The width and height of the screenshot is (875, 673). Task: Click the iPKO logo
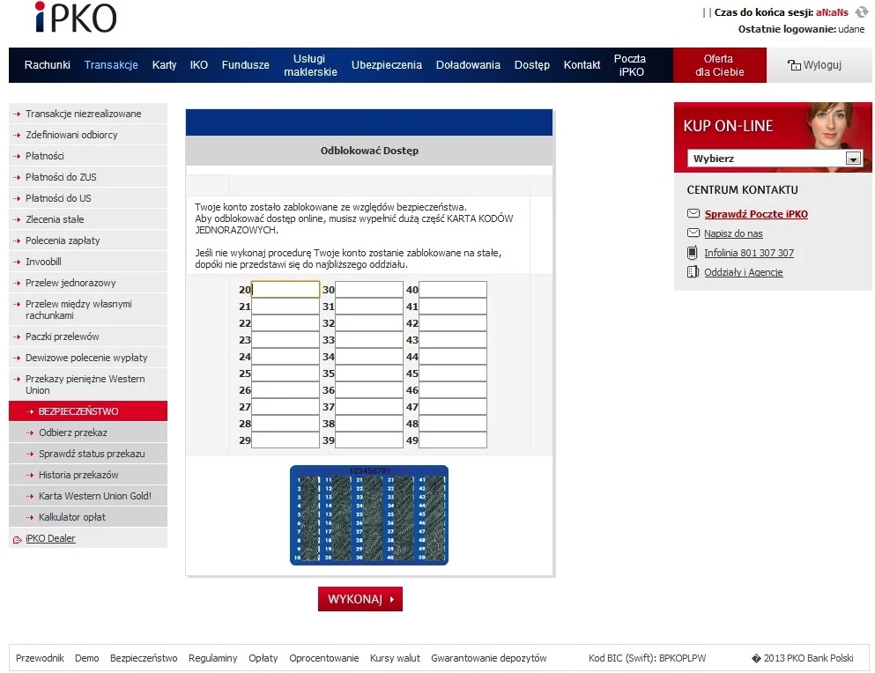click(x=75, y=18)
